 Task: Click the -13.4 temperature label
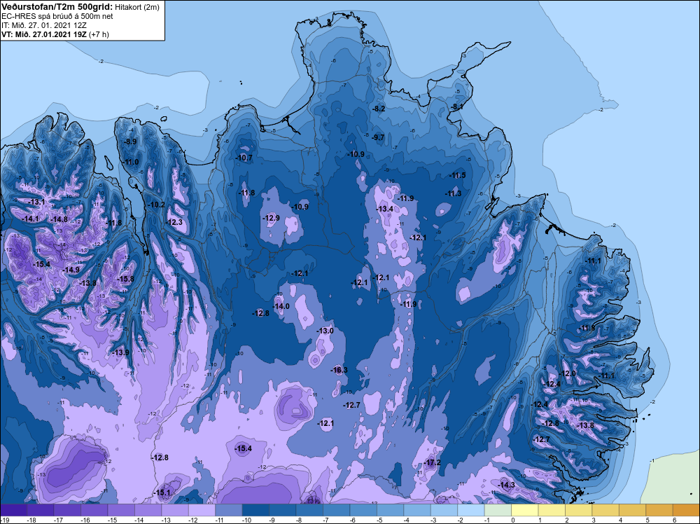pos(385,209)
